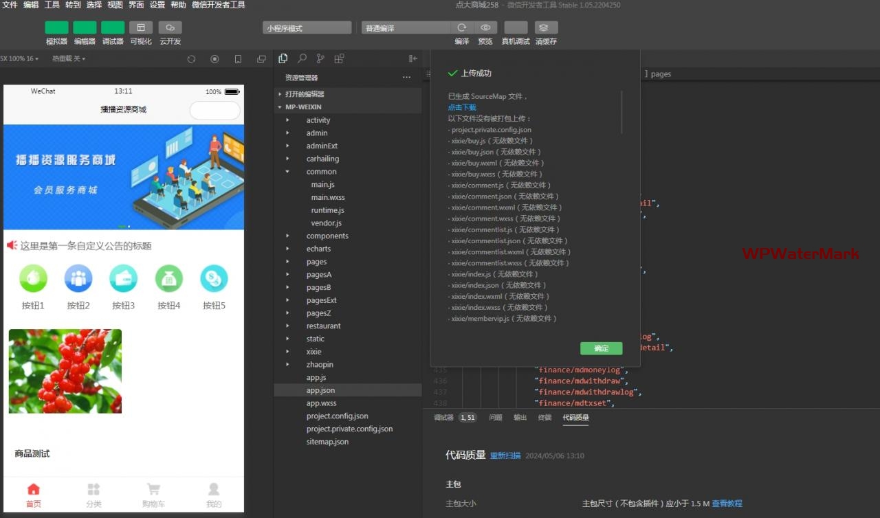Expand the components folder in the tree
Screen dimensions: 880x518
pyautogui.click(x=327, y=236)
